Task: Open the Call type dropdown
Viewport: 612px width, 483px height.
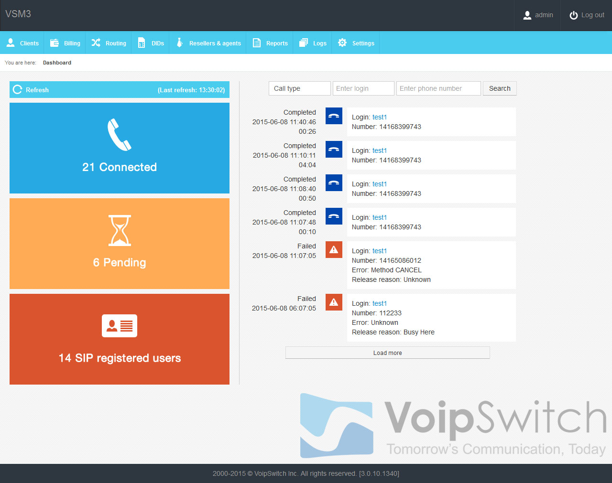Action: (299, 88)
